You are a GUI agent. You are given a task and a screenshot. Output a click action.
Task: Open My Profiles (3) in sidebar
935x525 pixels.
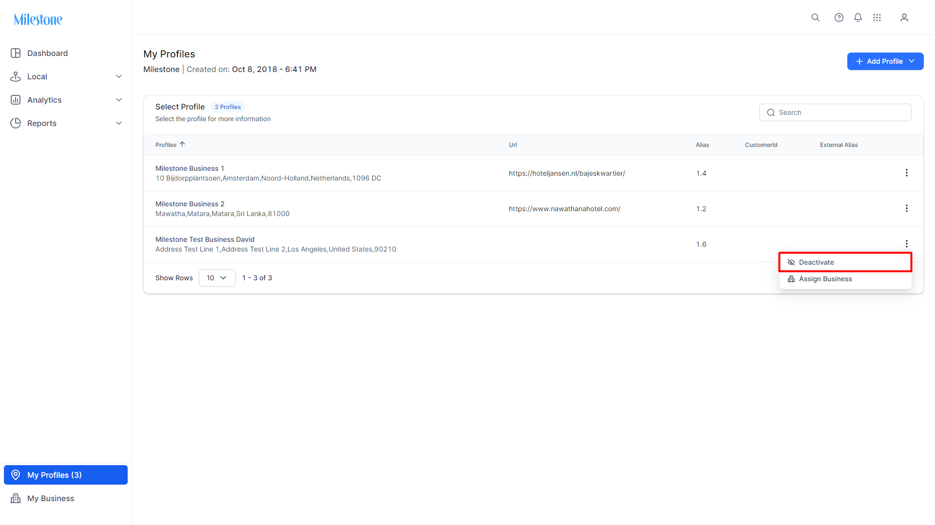(66, 475)
